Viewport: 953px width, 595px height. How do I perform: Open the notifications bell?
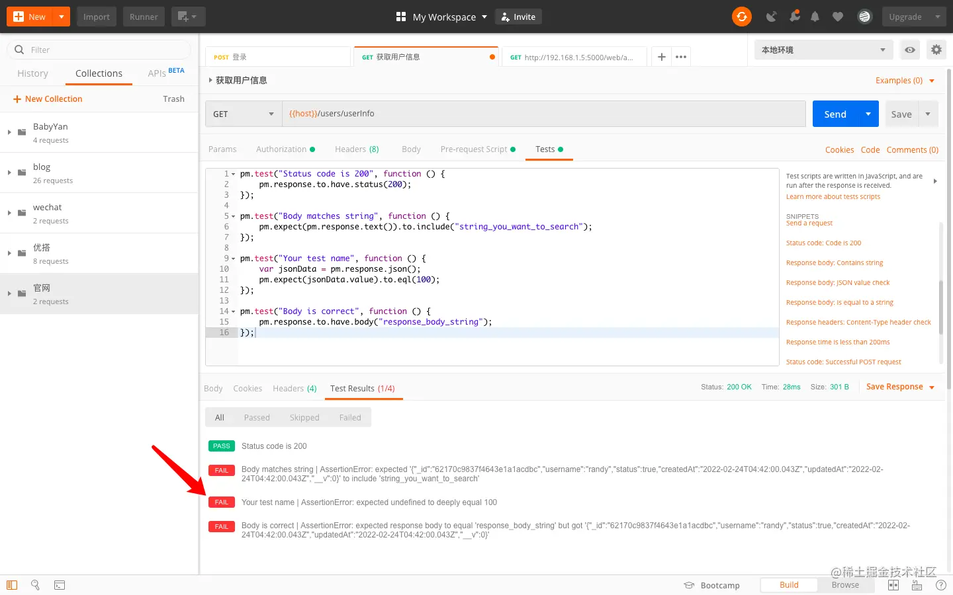(x=815, y=17)
